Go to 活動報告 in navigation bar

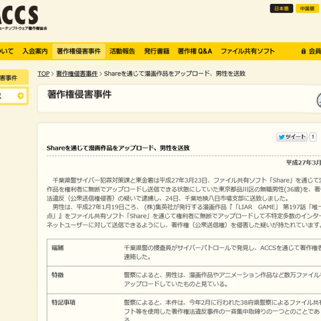[x=122, y=51]
